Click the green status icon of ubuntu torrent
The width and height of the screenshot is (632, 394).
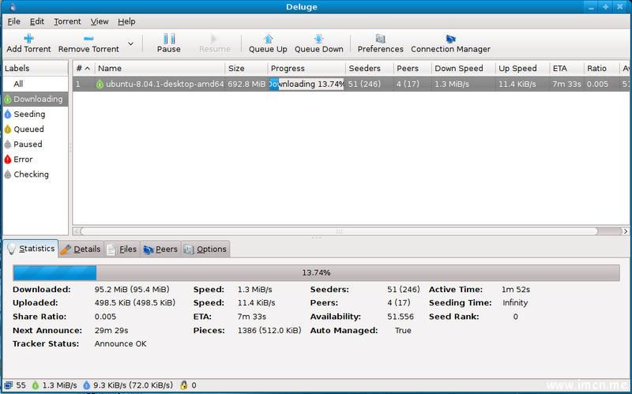click(x=100, y=84)
